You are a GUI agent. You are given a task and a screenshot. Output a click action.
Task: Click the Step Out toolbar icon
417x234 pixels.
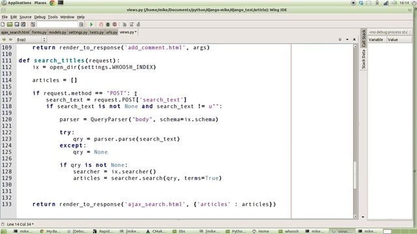(x=138, y=25)
